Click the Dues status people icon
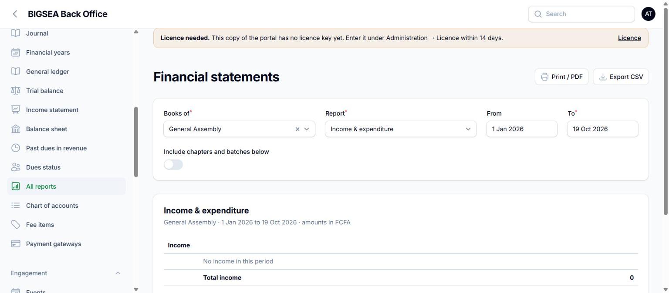 pos(16,167)
